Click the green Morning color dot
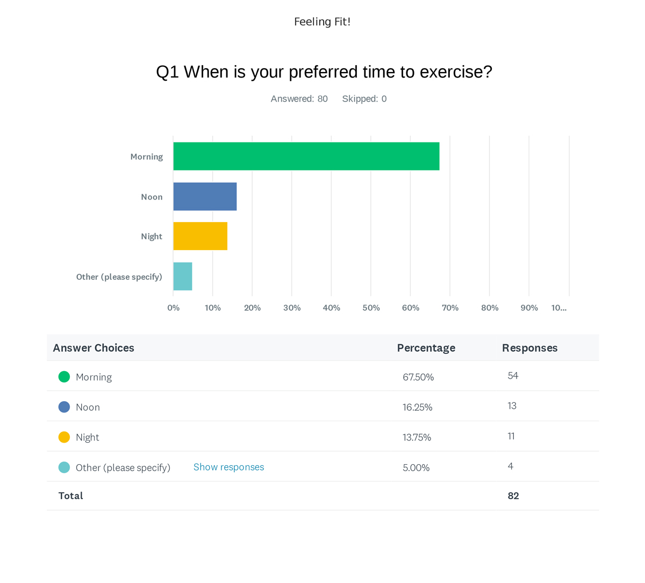This screenshot has height=583, width=645. (64, 376)
